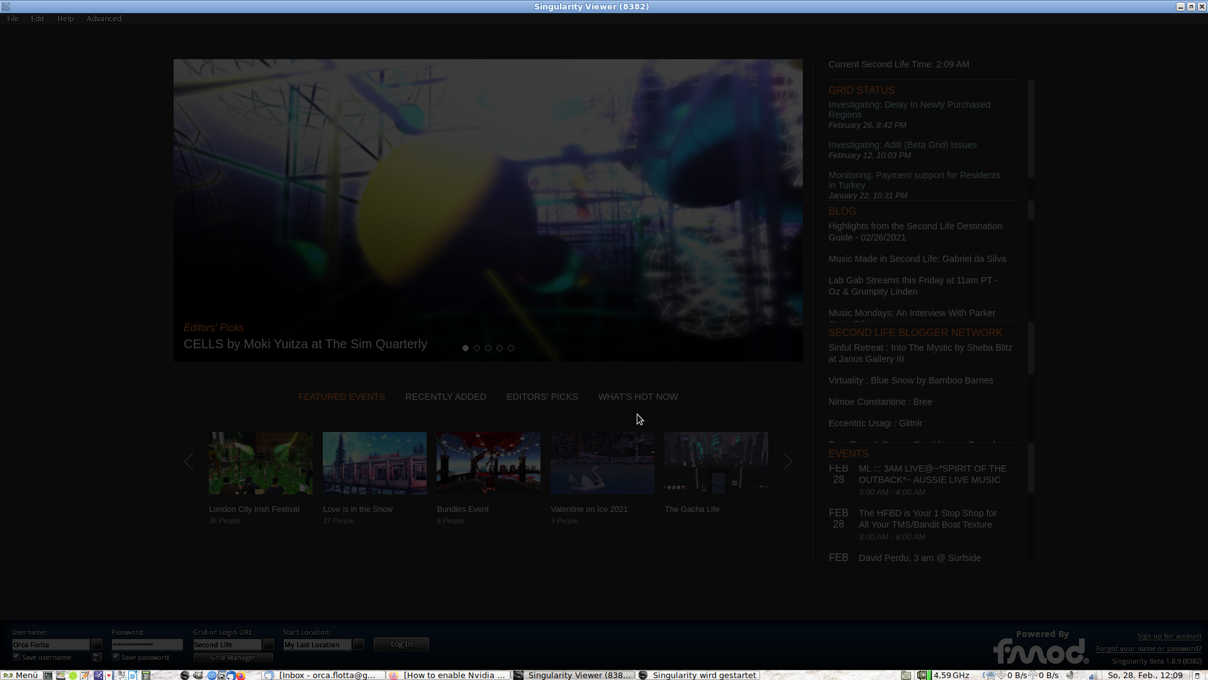Click the Blogger Network section scrollbar
The image size is (1208, 680).
1031,348
